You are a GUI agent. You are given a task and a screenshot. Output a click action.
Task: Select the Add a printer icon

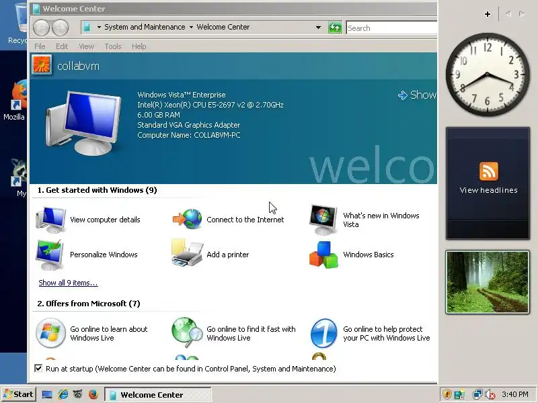pos(187,254)
